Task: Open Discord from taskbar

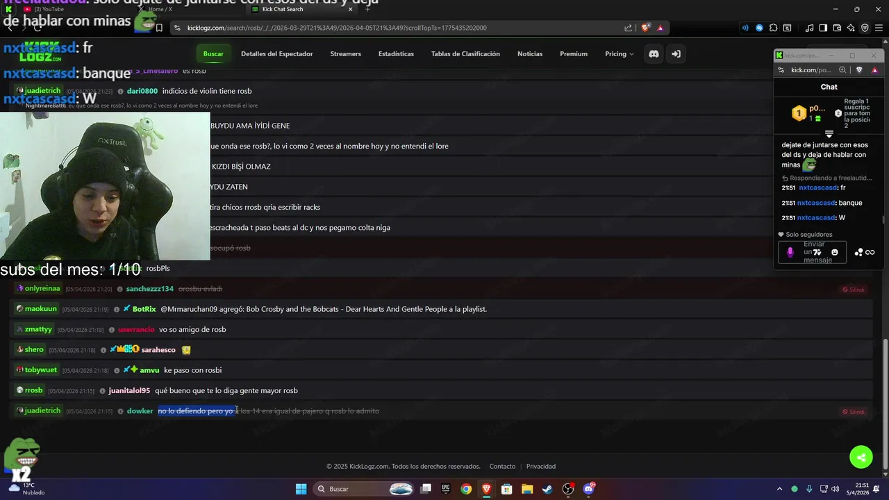Action: click(x=588, y=489)
